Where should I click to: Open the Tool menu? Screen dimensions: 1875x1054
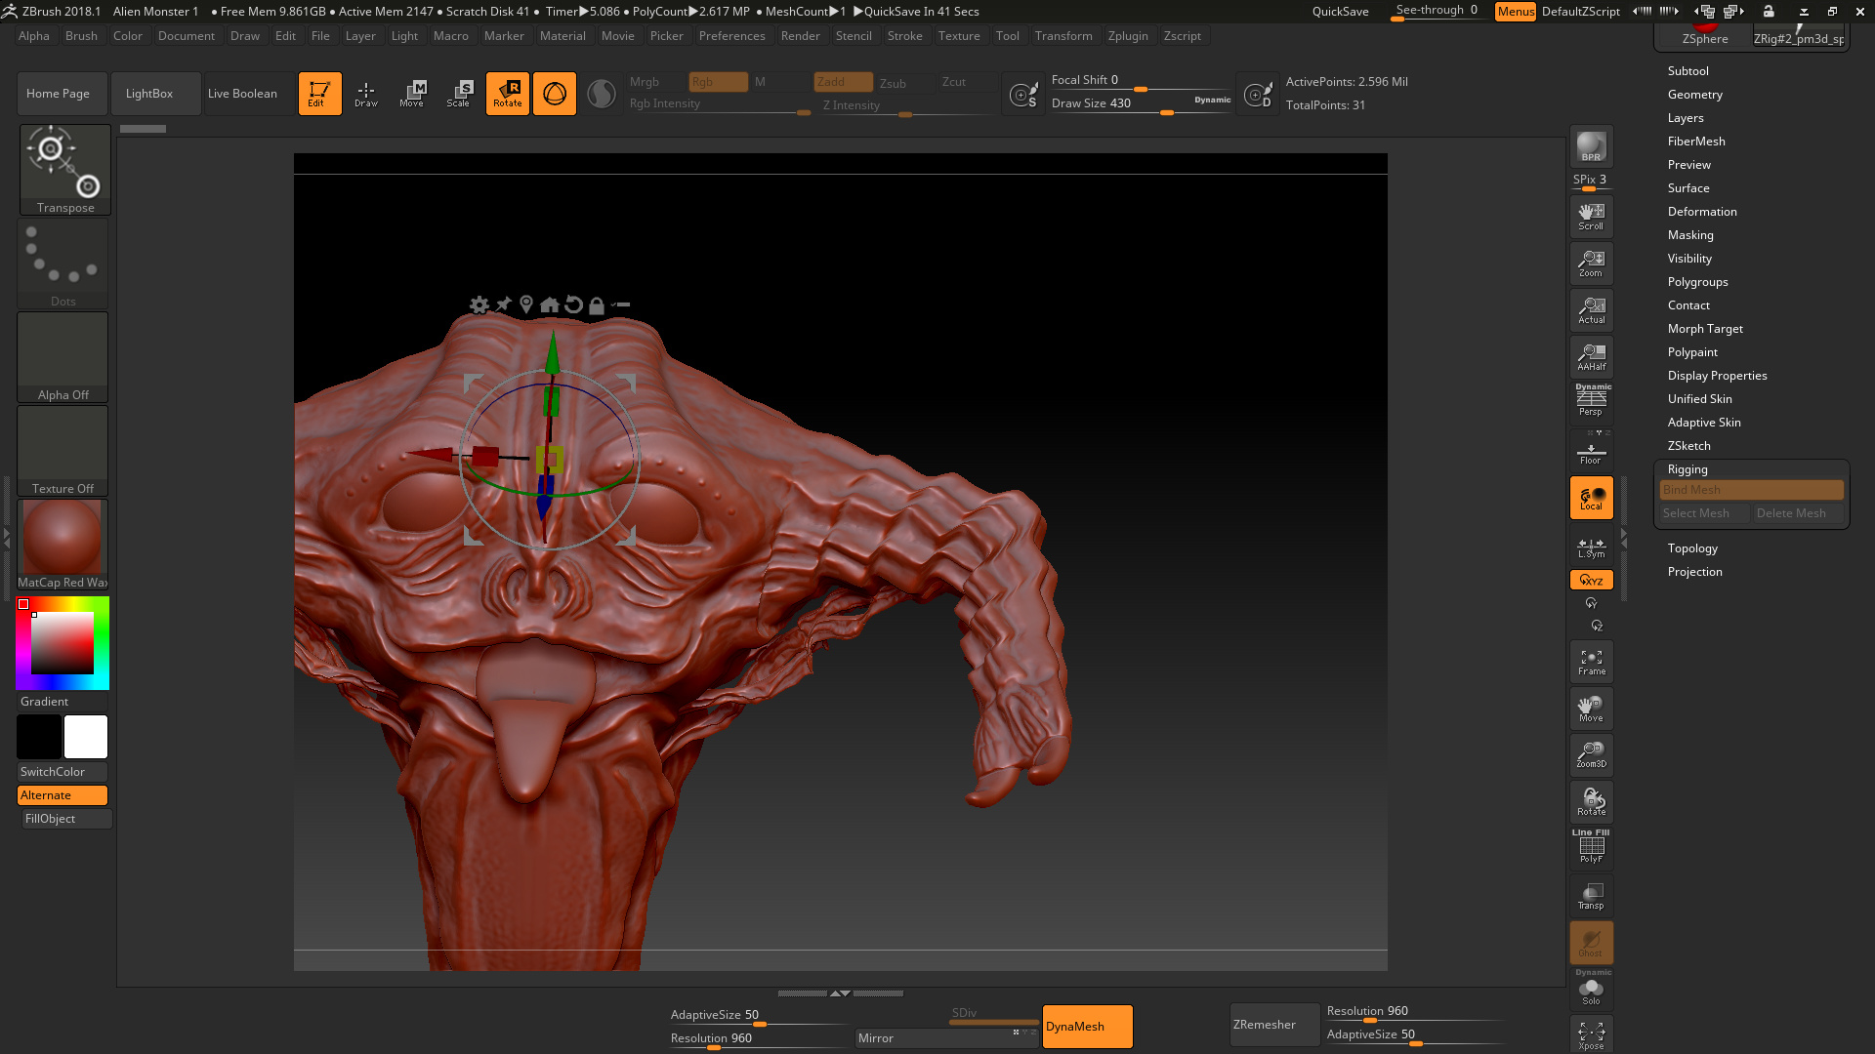(1007, 36)
